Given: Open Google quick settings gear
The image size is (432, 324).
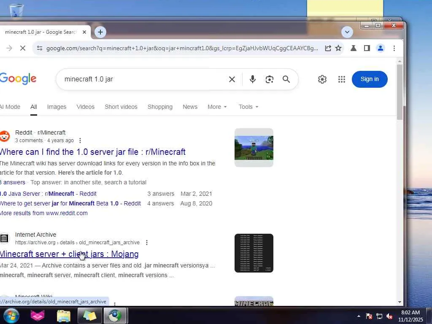Looking at the screenshot, I should (322, 79).
